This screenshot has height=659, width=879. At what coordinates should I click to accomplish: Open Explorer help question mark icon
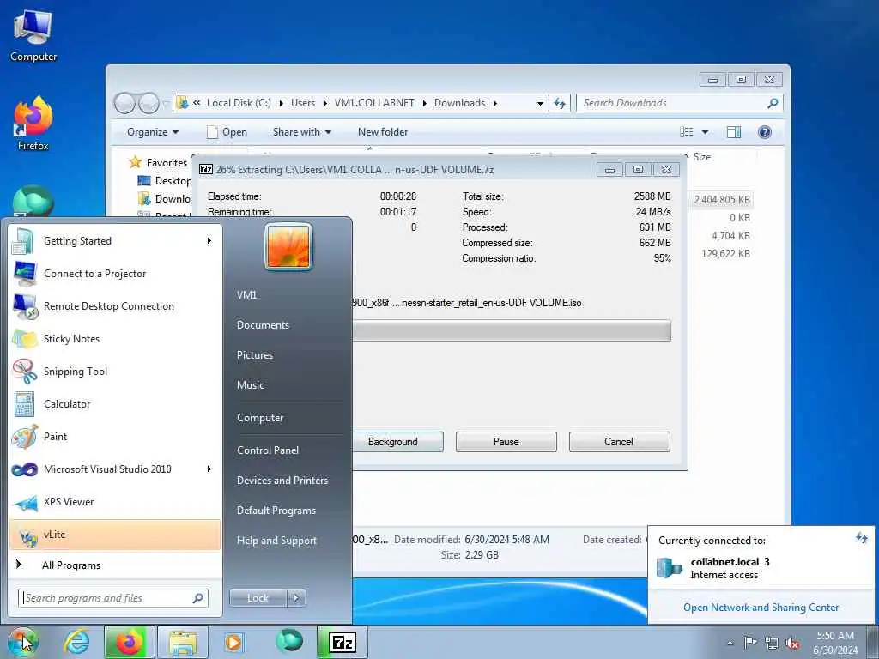click(x=765, y=131)
